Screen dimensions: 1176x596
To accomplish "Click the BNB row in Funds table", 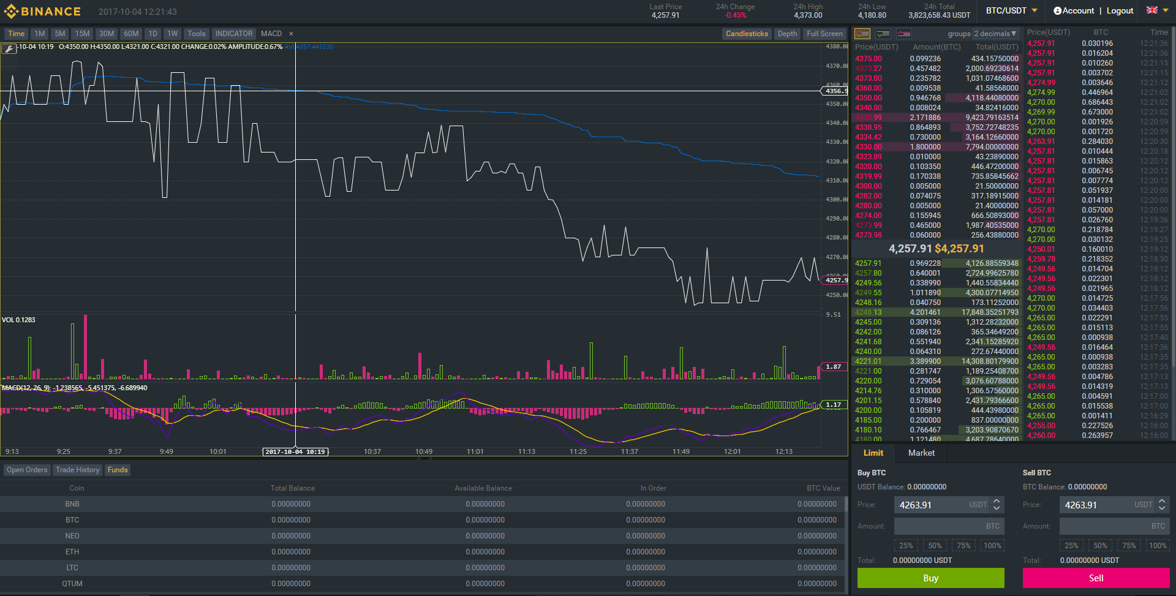I will point(421,504).
